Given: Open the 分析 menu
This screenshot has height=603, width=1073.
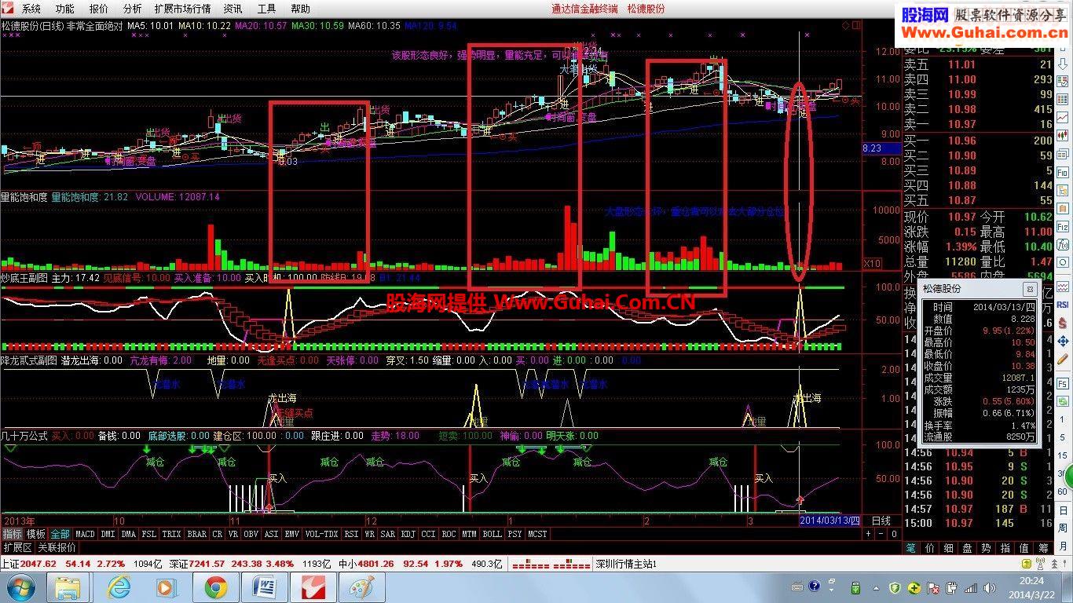Looking at the screenshot, I should coord(133,9).
